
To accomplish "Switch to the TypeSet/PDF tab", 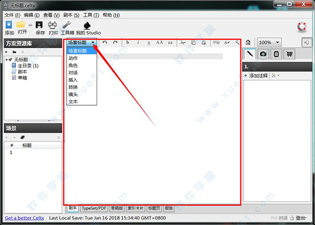I will 93,208.
